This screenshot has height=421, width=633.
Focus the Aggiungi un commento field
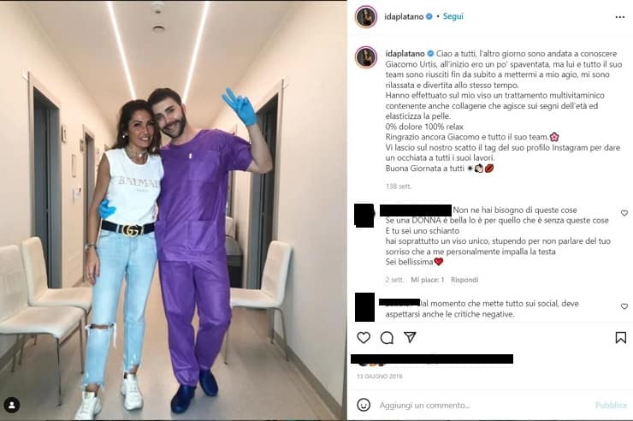pyautogui.click(x=484, y=405)
